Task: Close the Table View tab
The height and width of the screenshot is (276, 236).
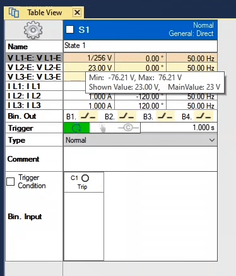Action: [x=77, y=13]
